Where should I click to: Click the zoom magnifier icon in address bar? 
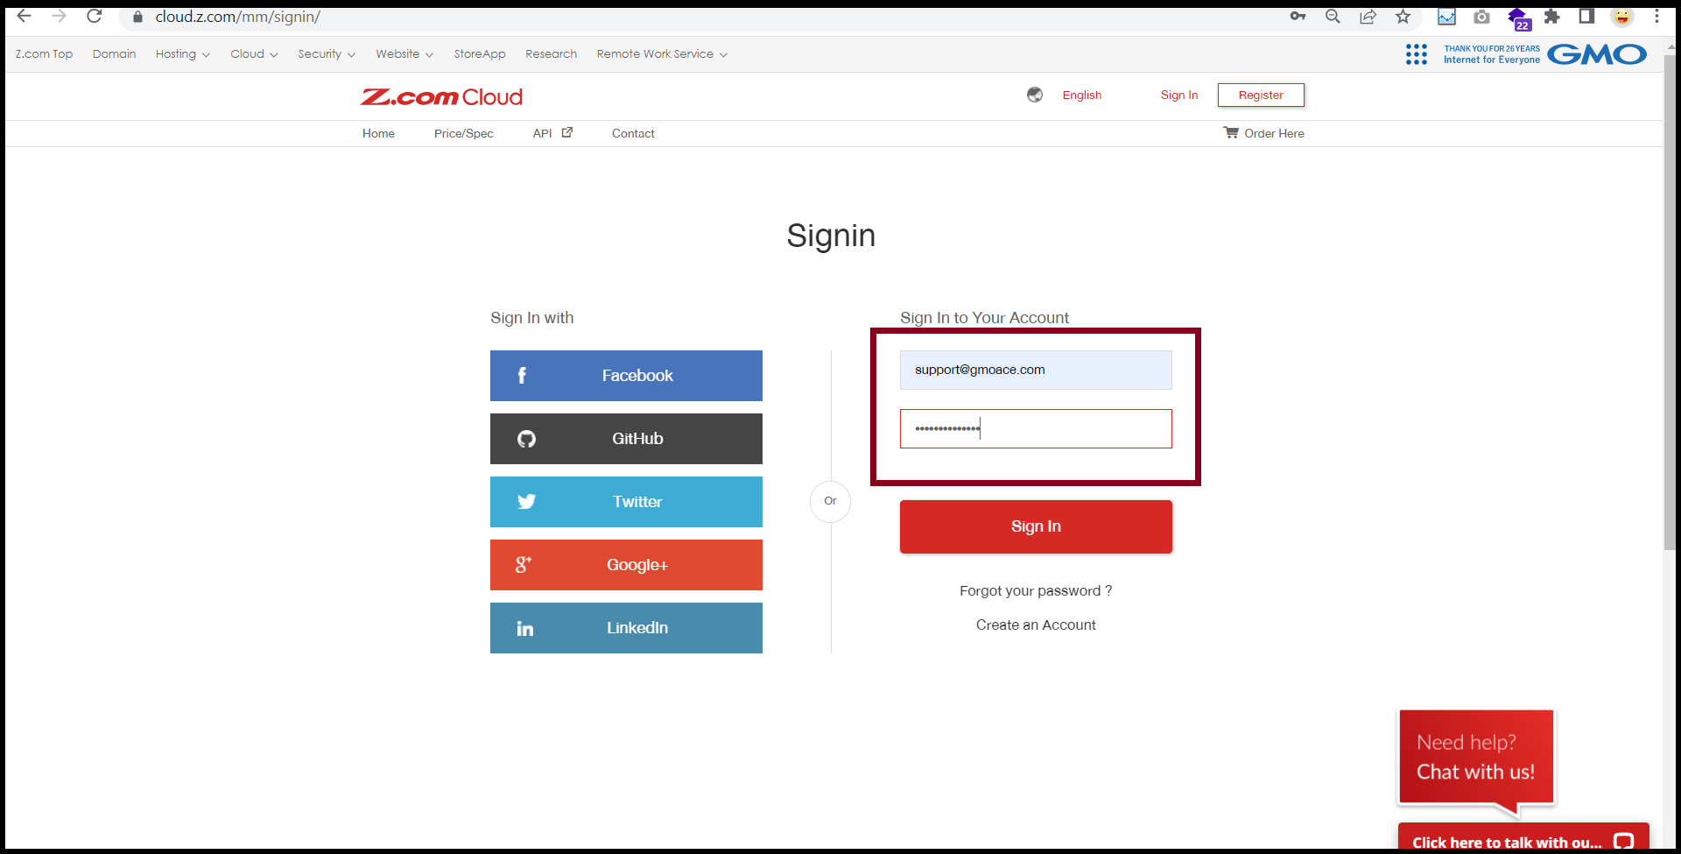click(x=1333, y=17)
